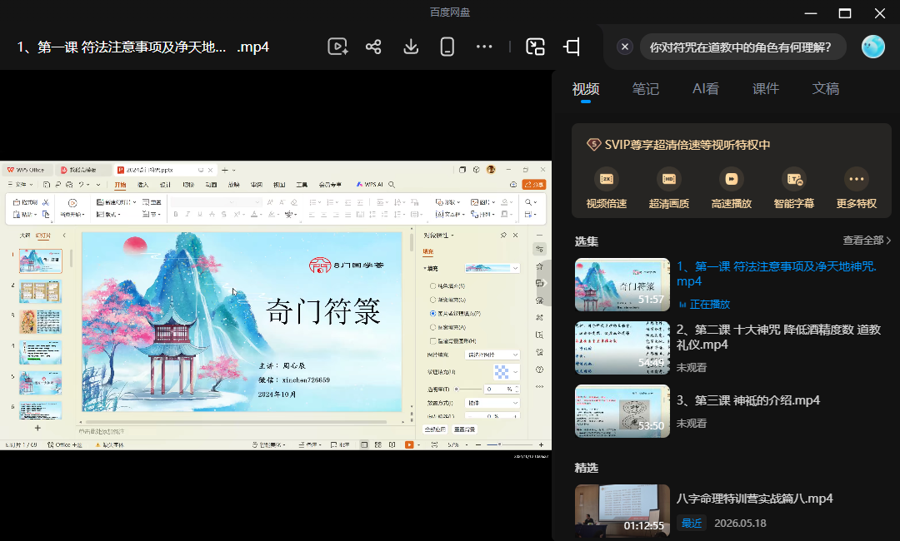Open the AI看 tab
The image size is (900, 541).
[x=706, y=89]
